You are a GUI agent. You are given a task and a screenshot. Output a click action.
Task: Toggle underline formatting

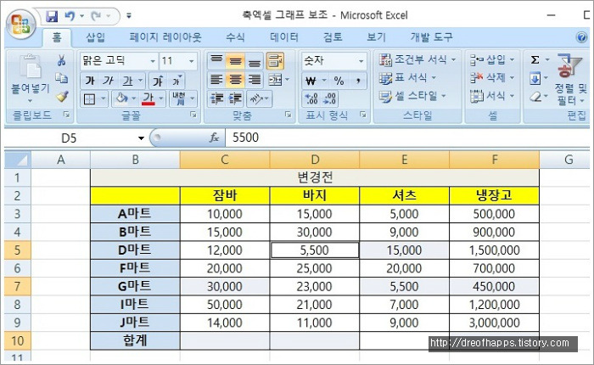coord(127,81)
